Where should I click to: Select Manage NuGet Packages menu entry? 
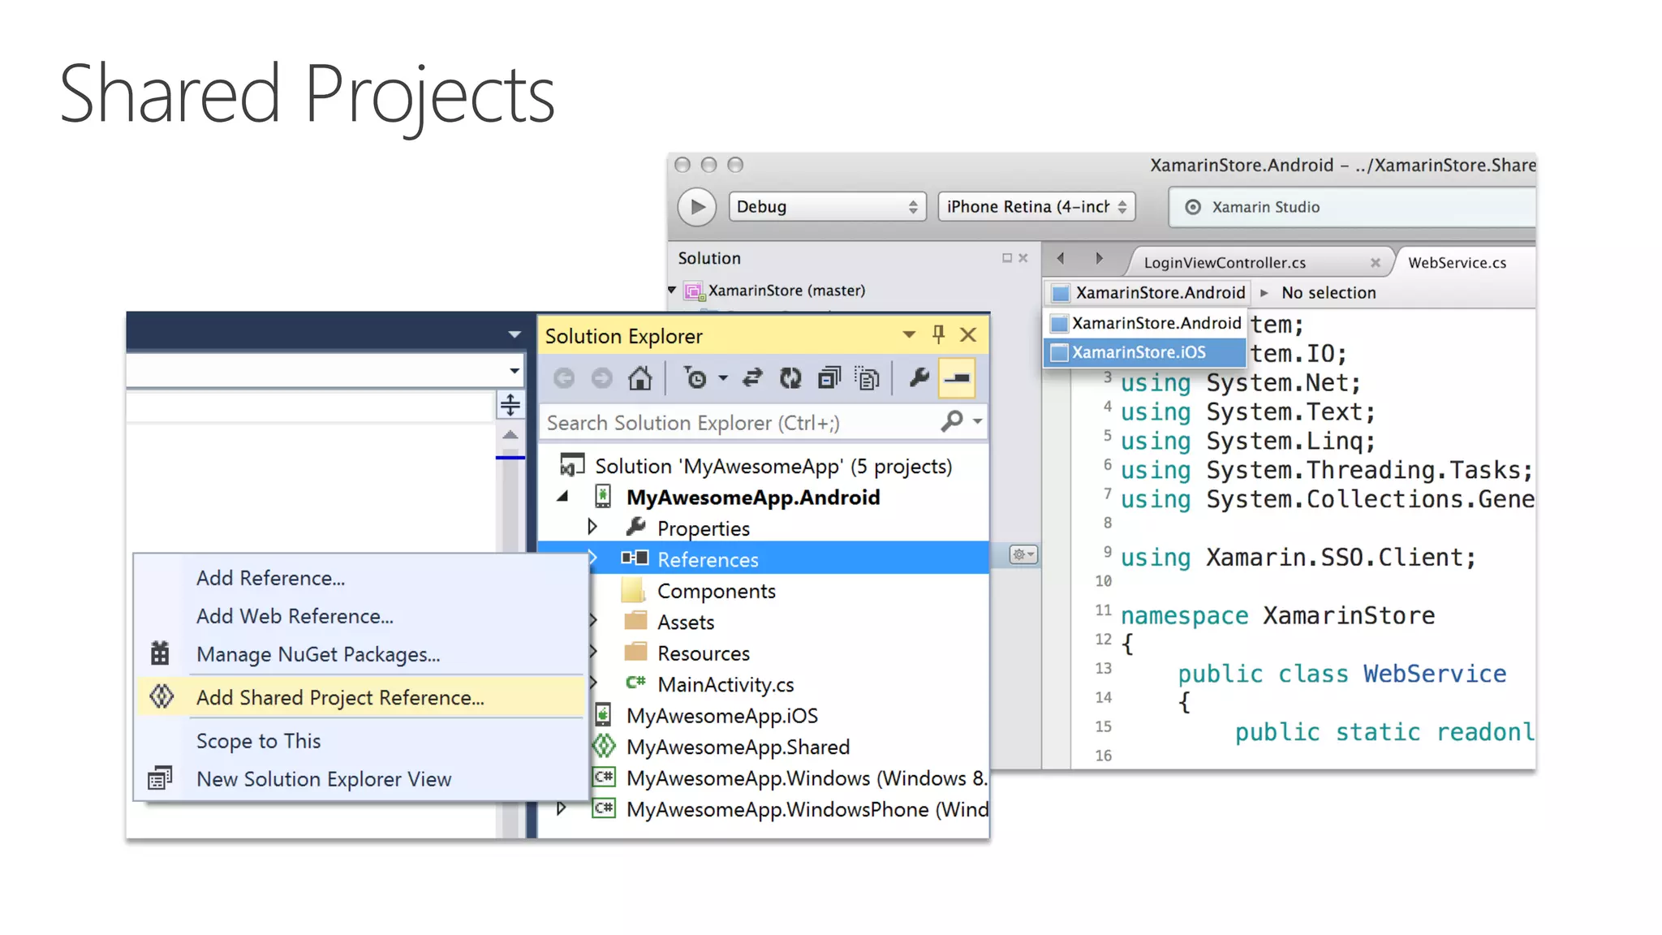pos(318,654)
